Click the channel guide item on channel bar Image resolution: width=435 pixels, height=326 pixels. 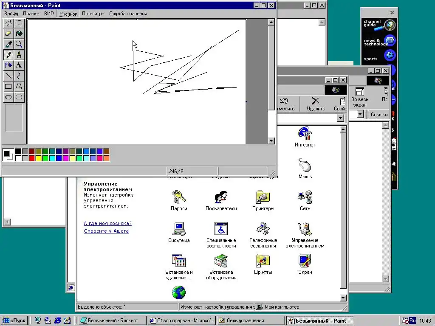pyautogui.click(x=379, y=24)
